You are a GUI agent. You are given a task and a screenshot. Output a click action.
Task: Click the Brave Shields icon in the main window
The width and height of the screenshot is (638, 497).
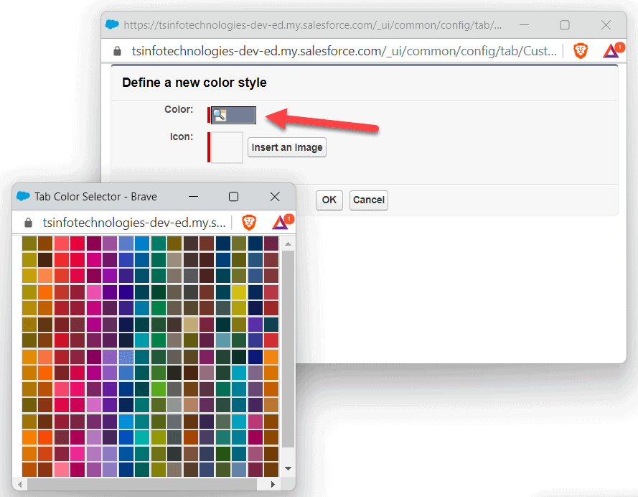(x=581, y=50)
